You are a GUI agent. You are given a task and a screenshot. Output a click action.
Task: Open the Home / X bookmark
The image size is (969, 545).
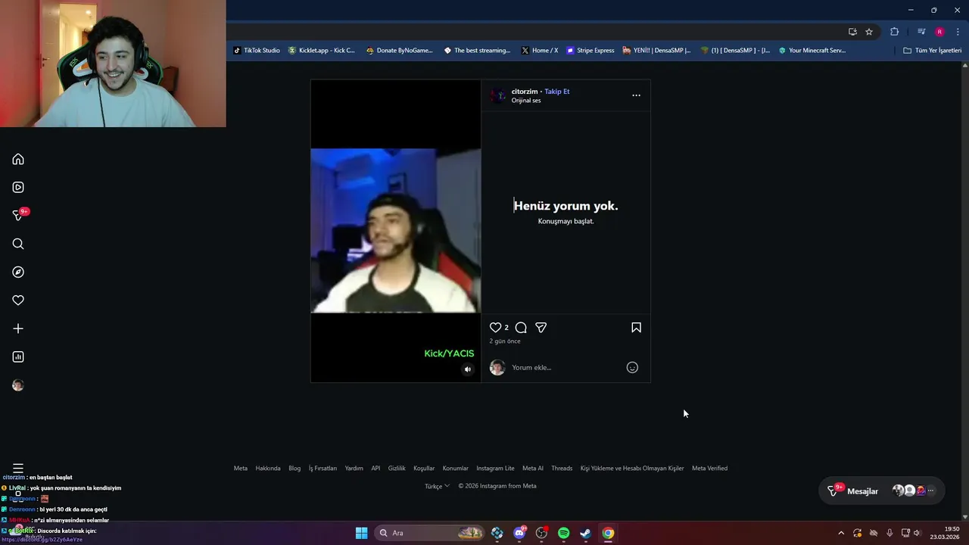coord(540,51)
